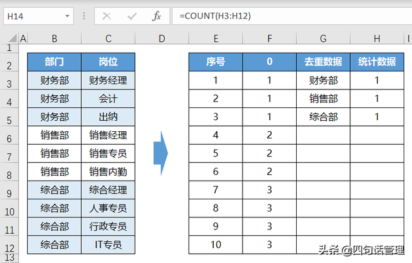The width and height of the screenshot is (412, 263).
Task: Click the 综合部 cell beside IT专员
Action: click(x=54, y=244)
